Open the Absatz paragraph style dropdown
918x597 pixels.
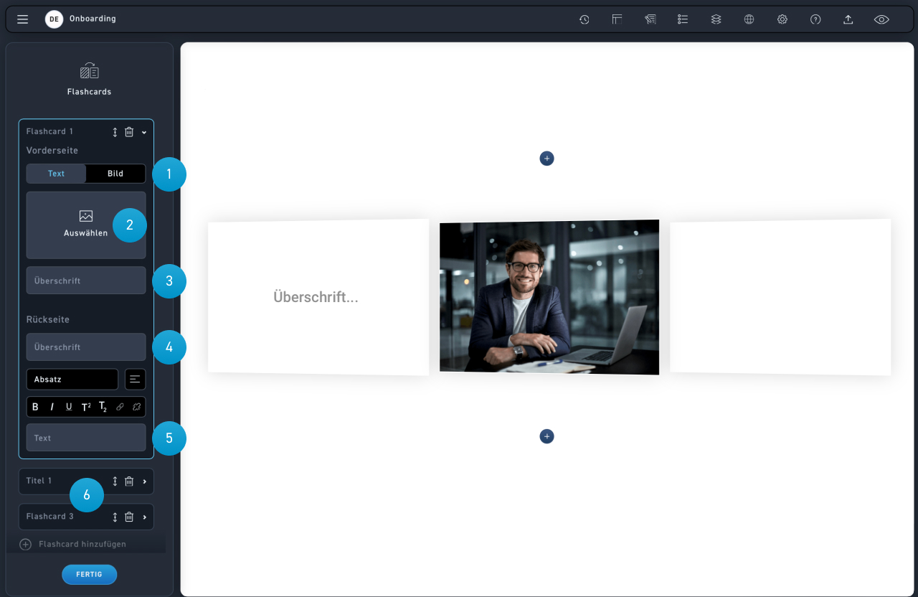coord(72,379)
